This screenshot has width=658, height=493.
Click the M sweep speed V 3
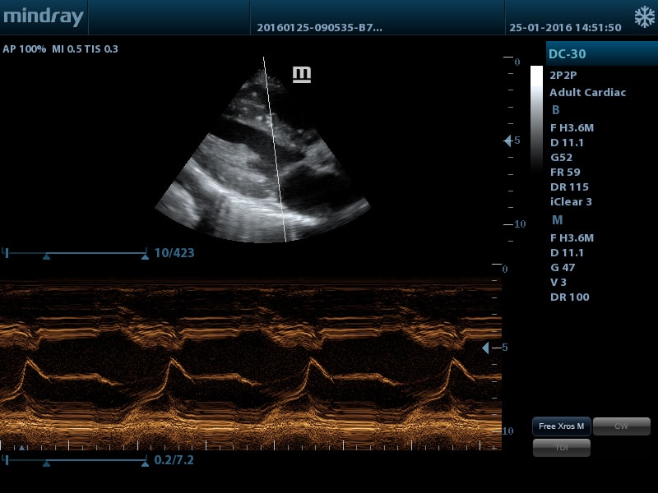coord(558,283)
